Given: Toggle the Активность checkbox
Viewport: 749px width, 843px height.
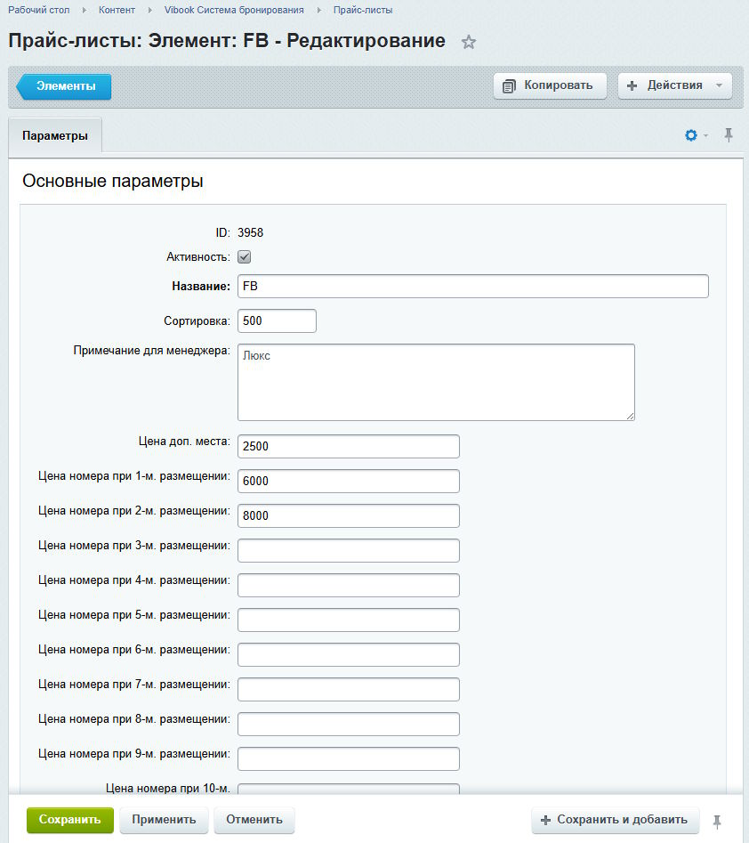Looking at the screenshot, I should 245,257.
